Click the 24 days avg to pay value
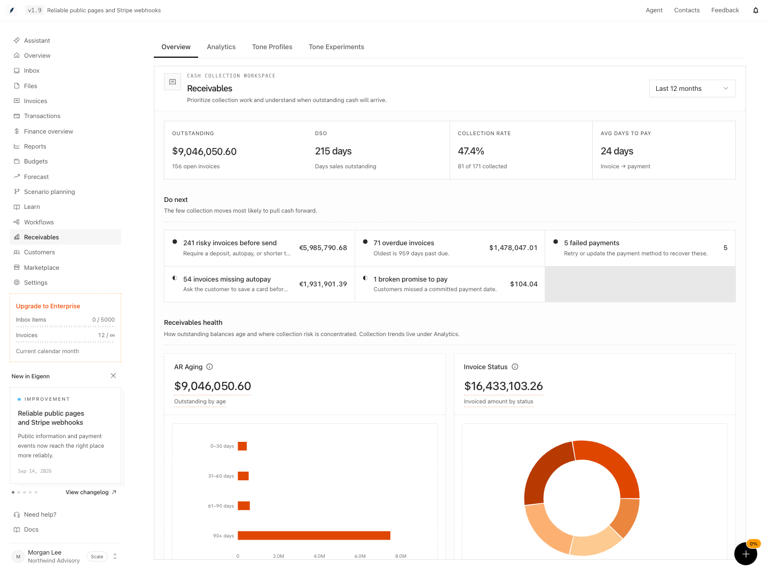The width and height of the screenshot is (769, 577). pyautogui.click(x=617, y=151)
